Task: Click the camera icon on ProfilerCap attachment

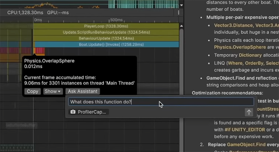Action: [73, 112]
